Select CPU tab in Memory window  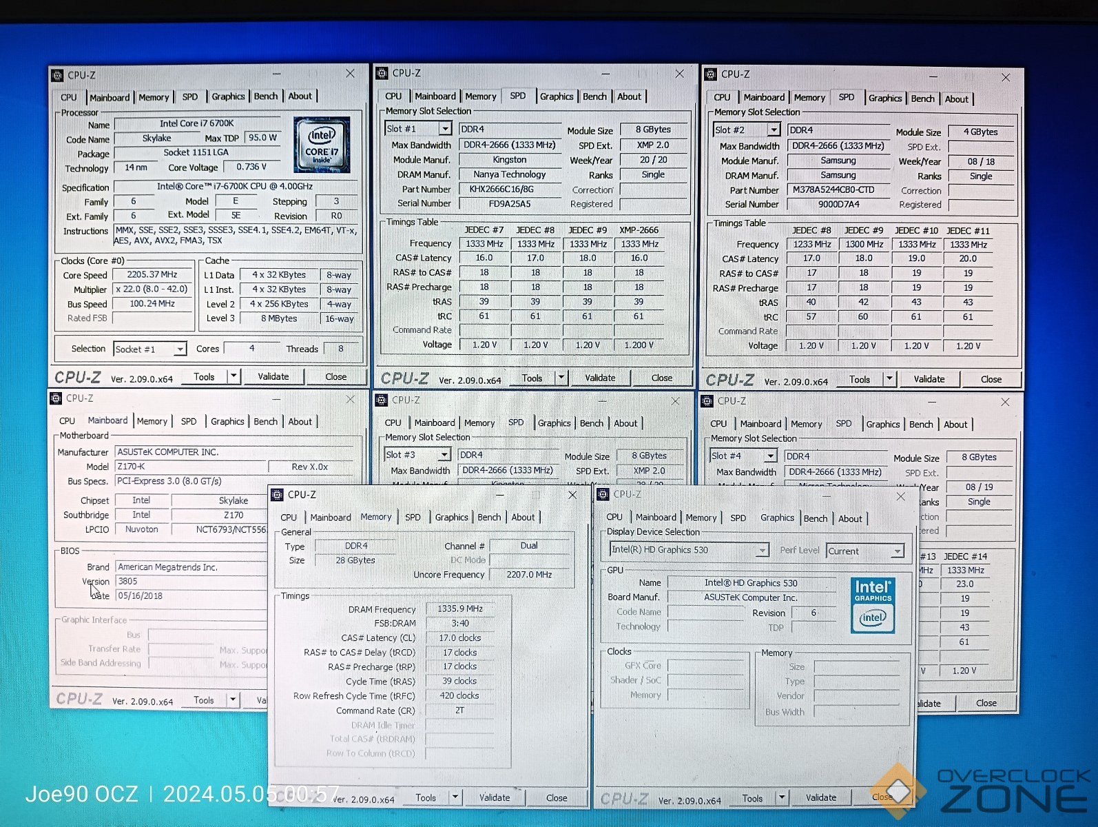coord(289,517)
